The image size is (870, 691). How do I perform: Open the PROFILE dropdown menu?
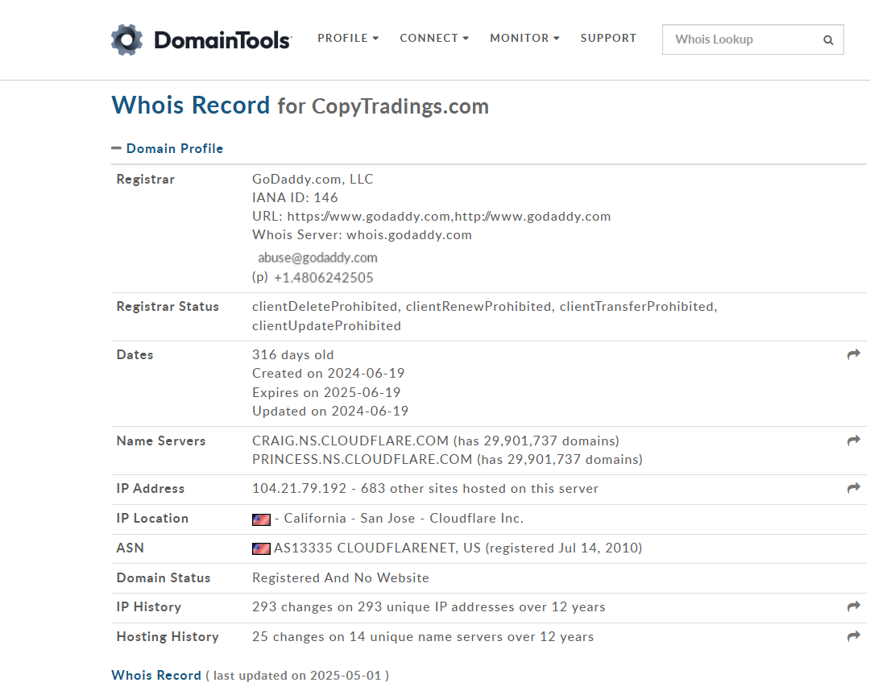tap(348, 39)
